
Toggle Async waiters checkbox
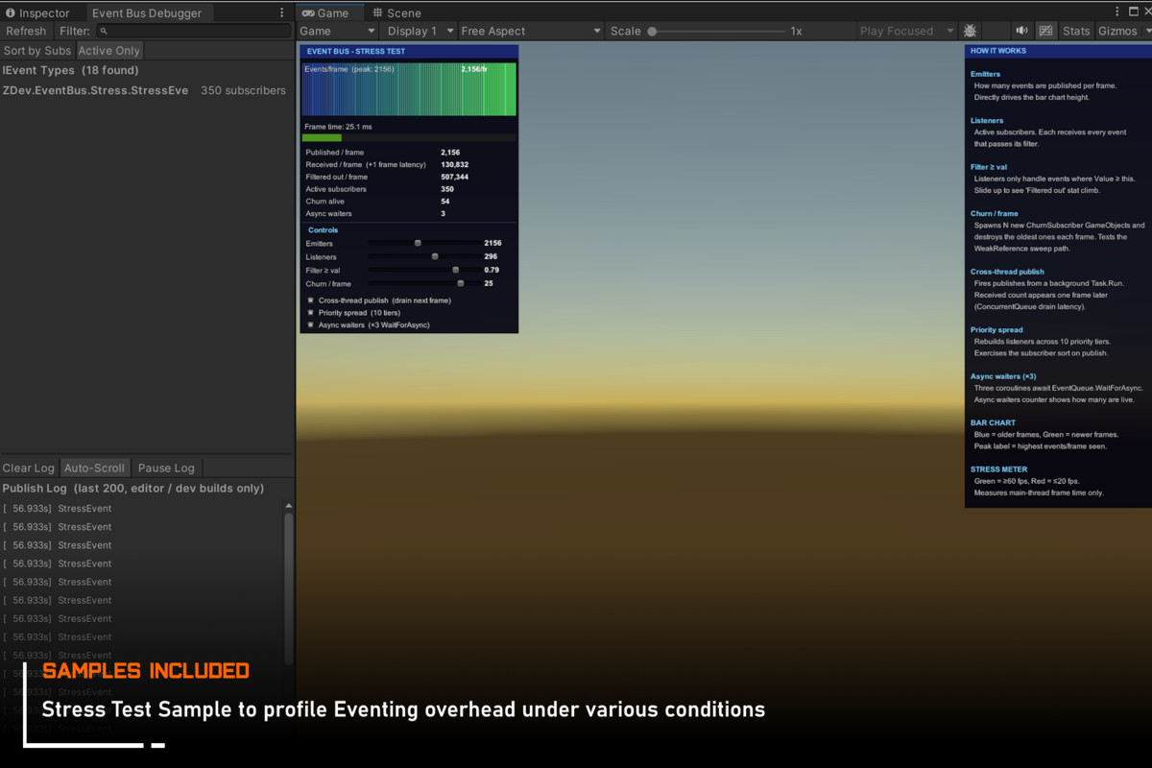click(310, 325)
